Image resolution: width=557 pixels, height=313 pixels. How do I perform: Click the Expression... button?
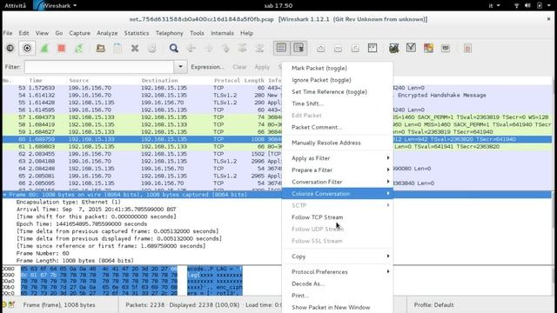pyautogui.click(x=207, y=67)
